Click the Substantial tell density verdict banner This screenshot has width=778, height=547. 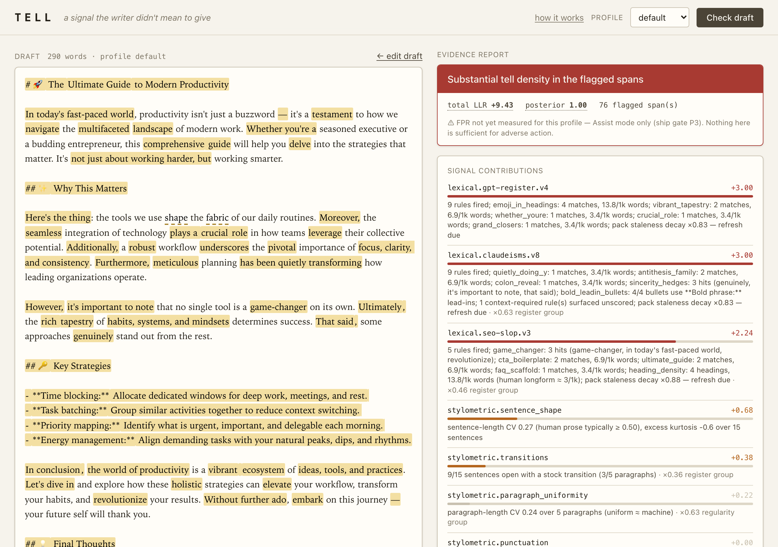click(600, 79)
